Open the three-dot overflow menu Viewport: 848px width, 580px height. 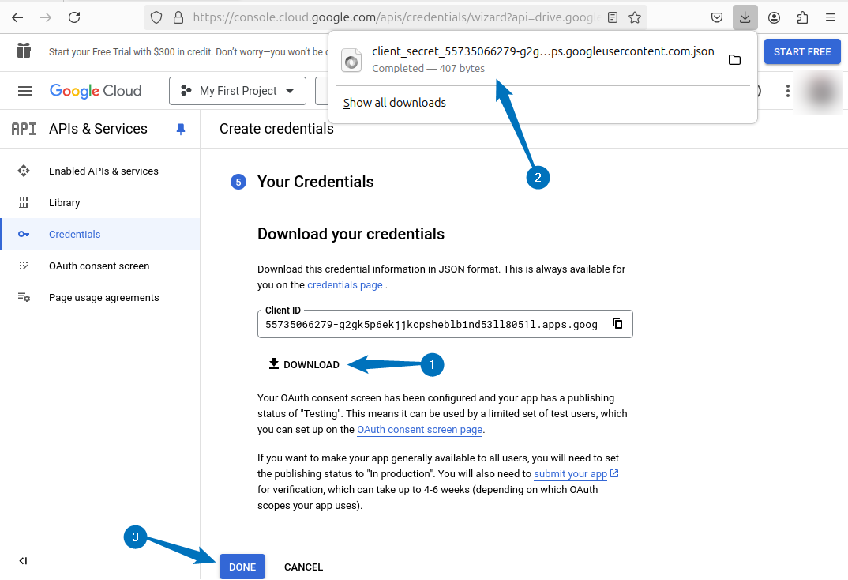tap(787, 90)
